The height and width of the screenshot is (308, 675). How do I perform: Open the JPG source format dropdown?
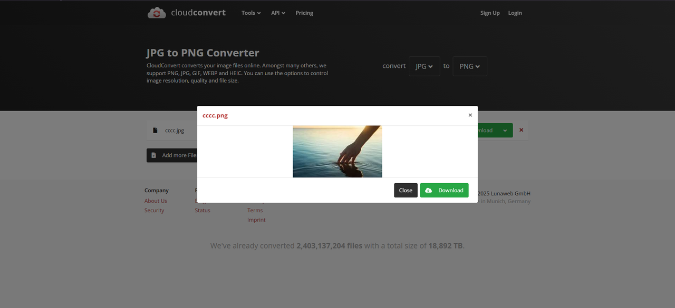(x=424, y=66)
